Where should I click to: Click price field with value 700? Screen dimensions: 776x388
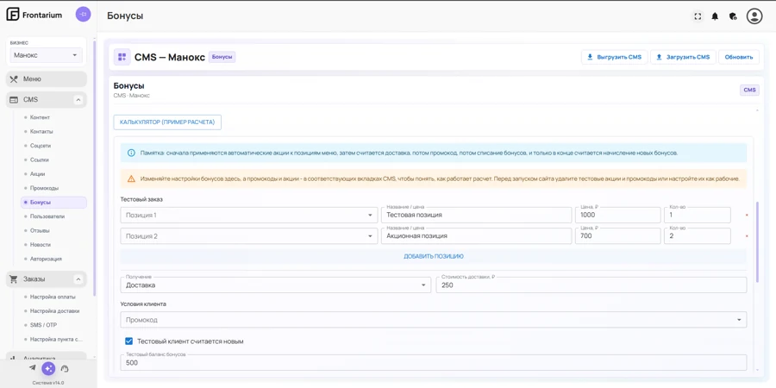[617, 236]
